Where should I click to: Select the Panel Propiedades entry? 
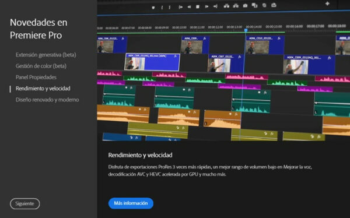[x=36, y=77]
